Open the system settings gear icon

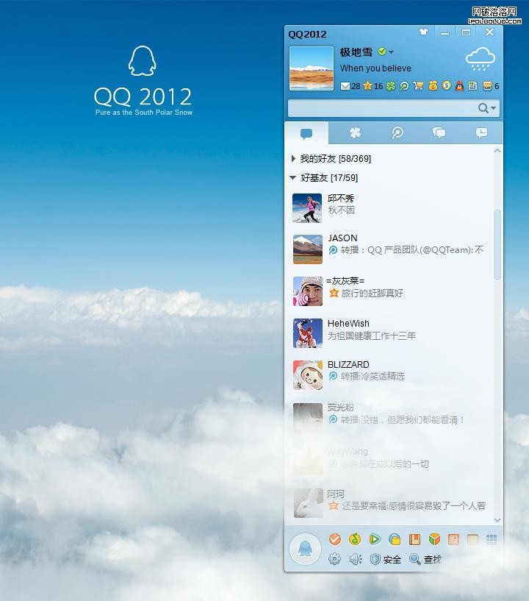[x=335, y=560]
